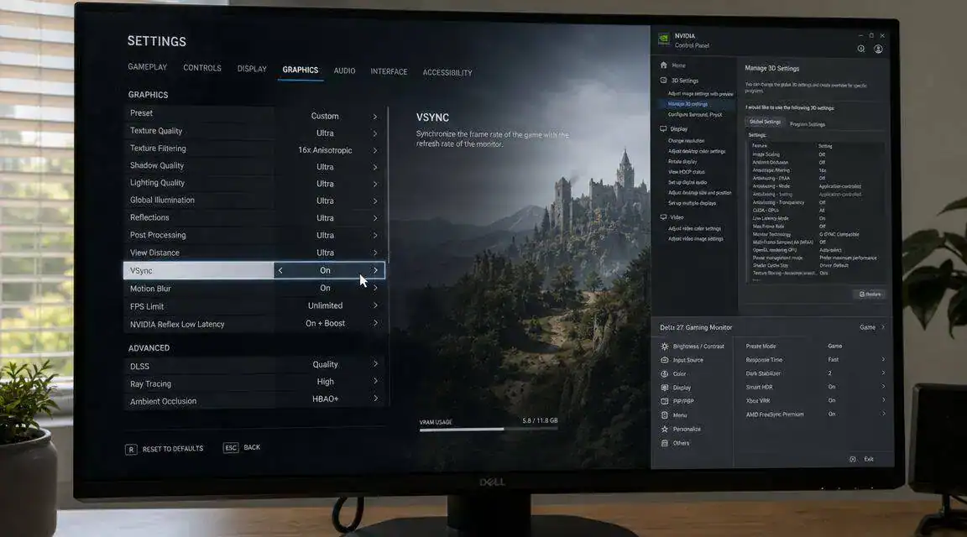Viewport: 967px width, 537px height.
Task: Click the Video section icon in NVIDIA sidebar
Action: pos(663,217)
